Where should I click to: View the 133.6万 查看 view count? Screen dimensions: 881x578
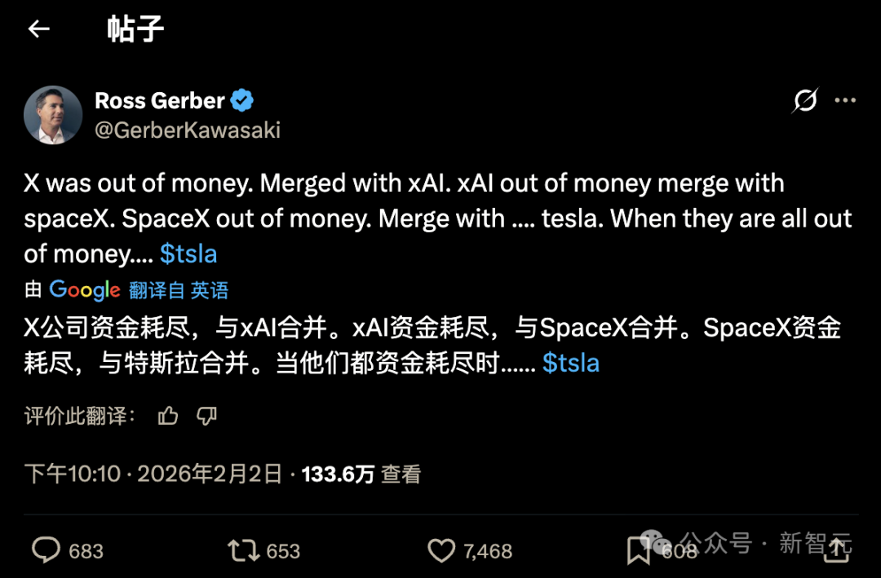pyautogui.click(x=361, y=474)
